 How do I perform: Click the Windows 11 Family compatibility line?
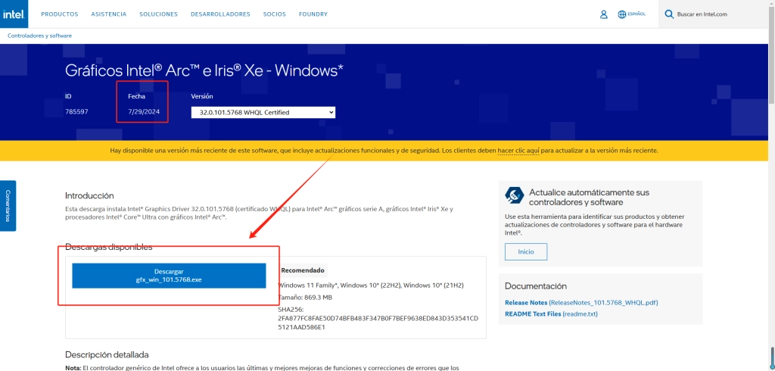point(371,285)
